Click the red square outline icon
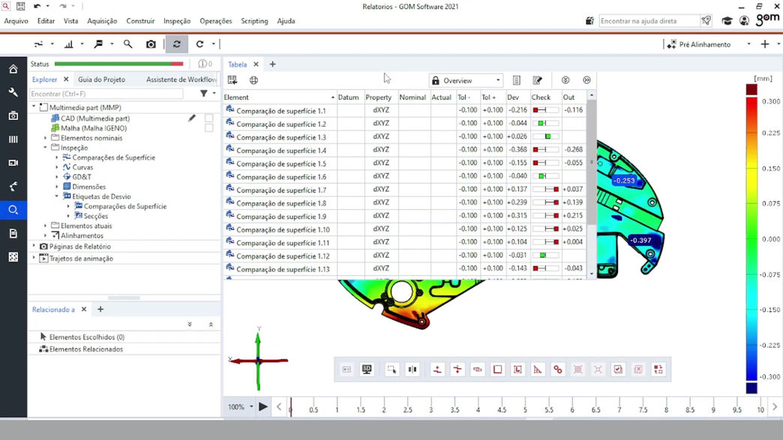 (498, 369)
